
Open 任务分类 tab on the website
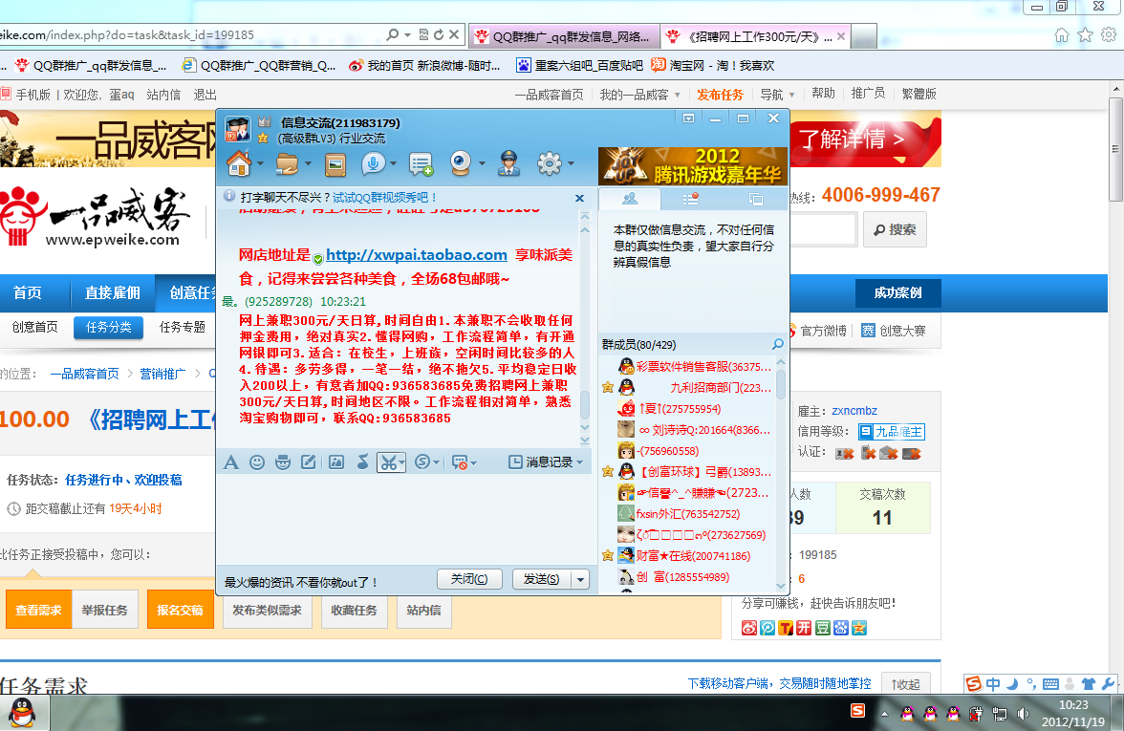pos(108,328)
